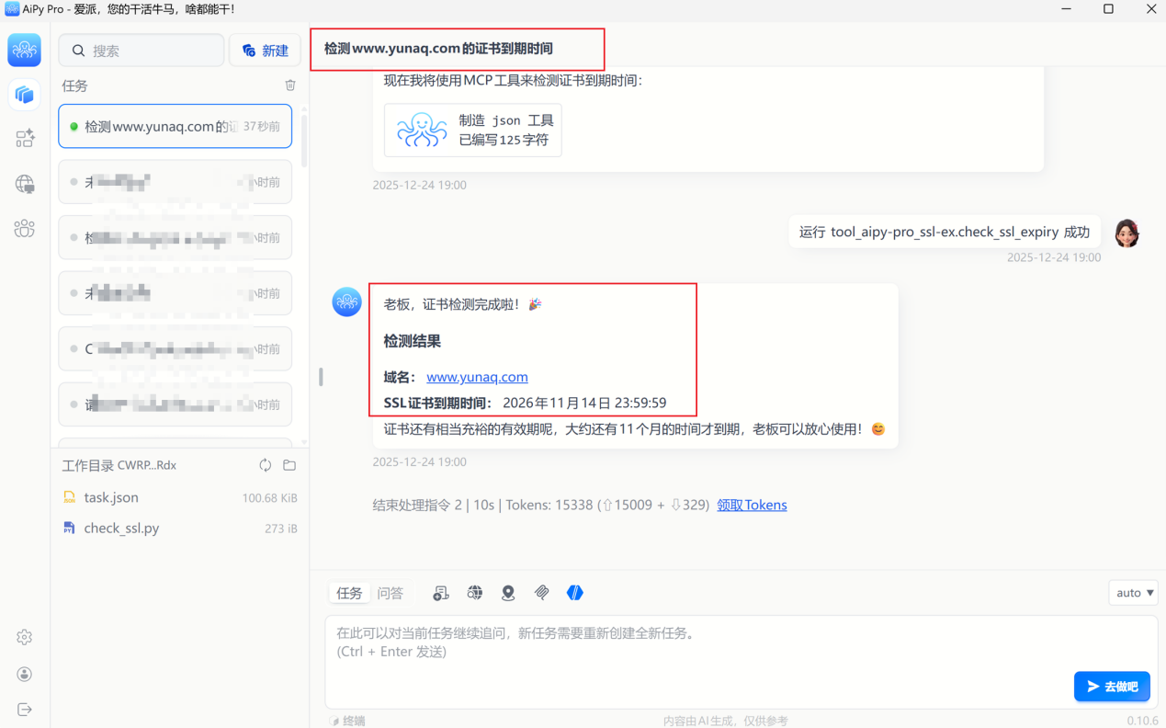The width and height of the screenshot is (1166, 728).
Task: Create a new task with 新建 button
Action: click(266, 51)
